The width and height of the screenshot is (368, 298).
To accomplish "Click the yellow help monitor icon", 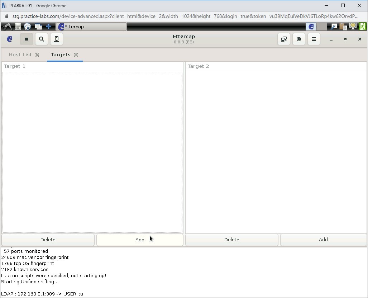I will [353, 26].
